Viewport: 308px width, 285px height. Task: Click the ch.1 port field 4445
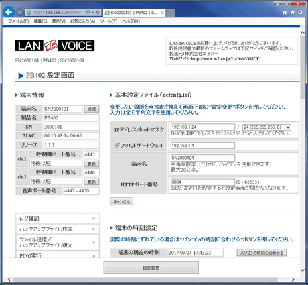pos(92,154)
